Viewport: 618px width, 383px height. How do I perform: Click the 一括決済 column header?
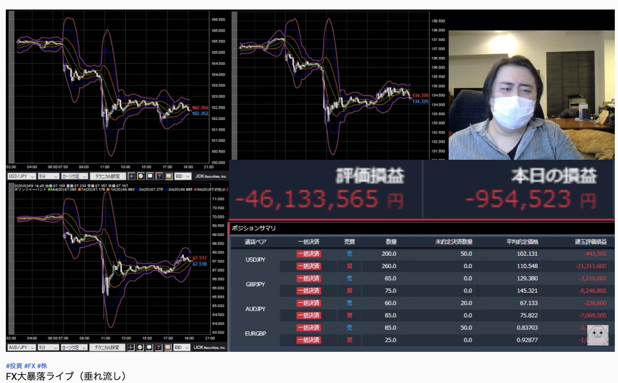pyautogui.click(x=309, y=242)
